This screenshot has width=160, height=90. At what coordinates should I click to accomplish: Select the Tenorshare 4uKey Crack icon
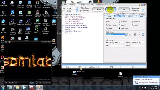coord(46,22)
